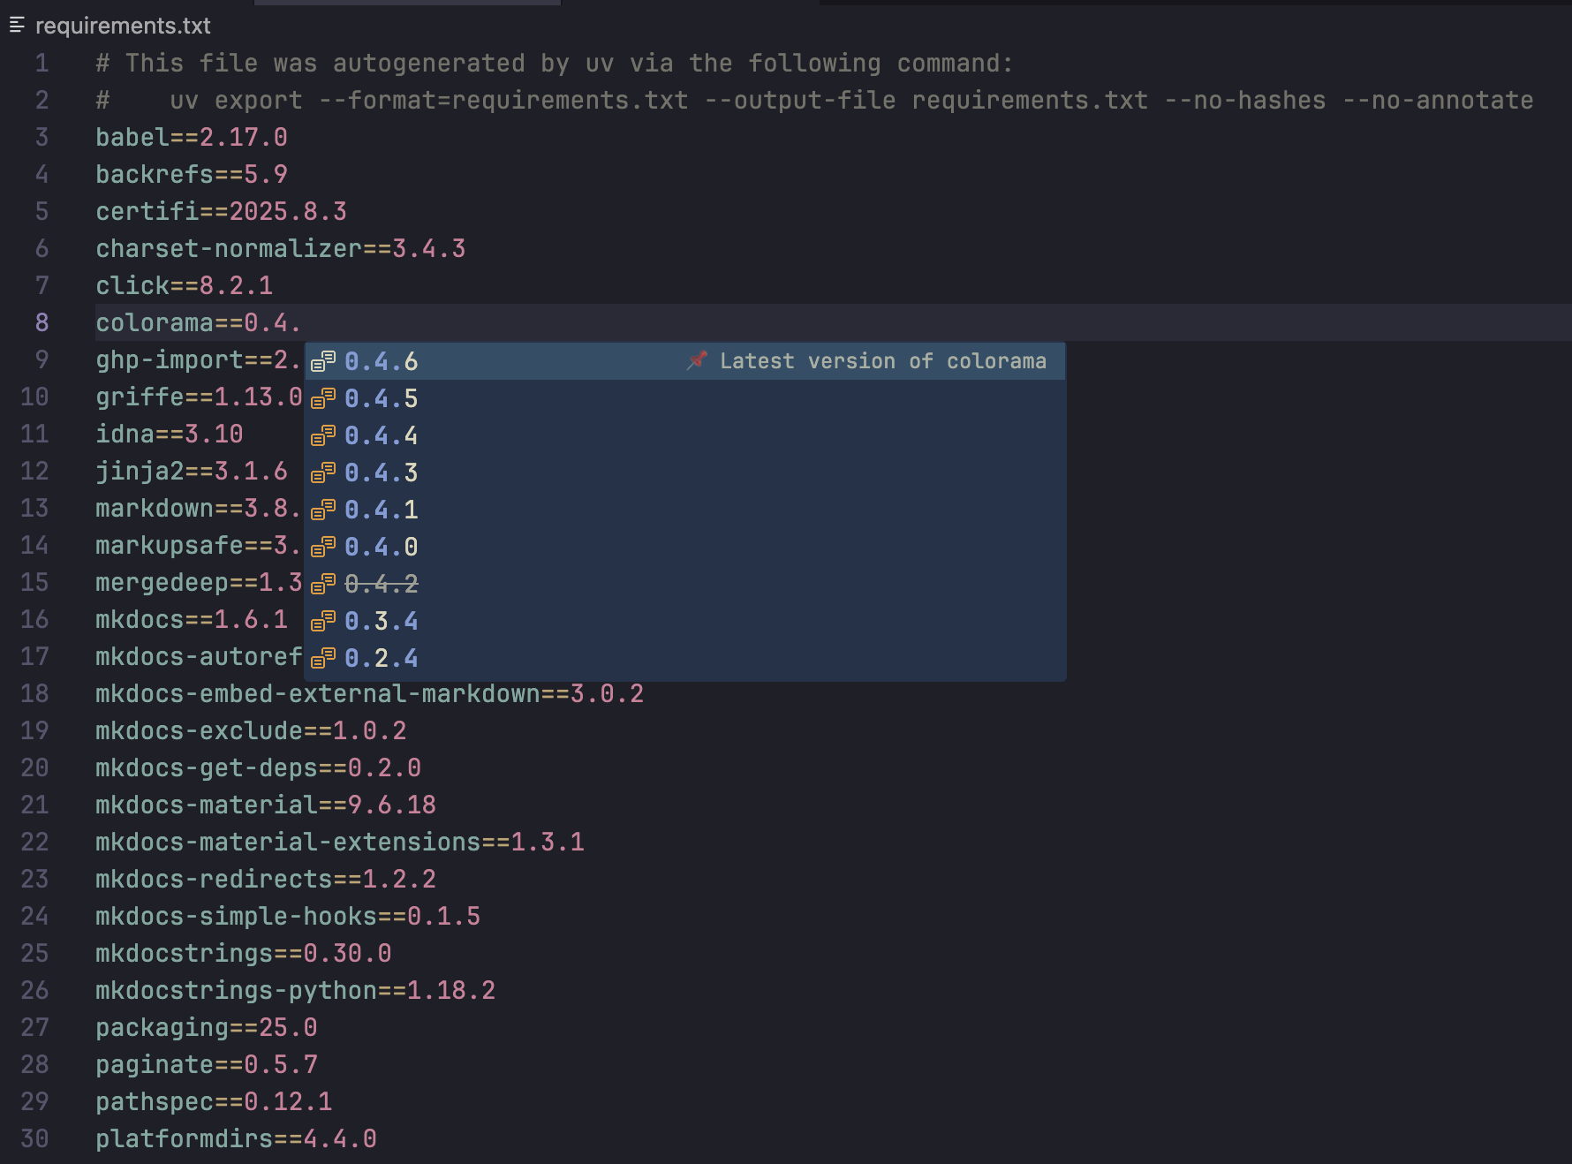The height and width of the screenshot is (1164, 1572).
Task: Click the 'mkdocs-get-deps==0.2.0' line
Action: point(259,767)
